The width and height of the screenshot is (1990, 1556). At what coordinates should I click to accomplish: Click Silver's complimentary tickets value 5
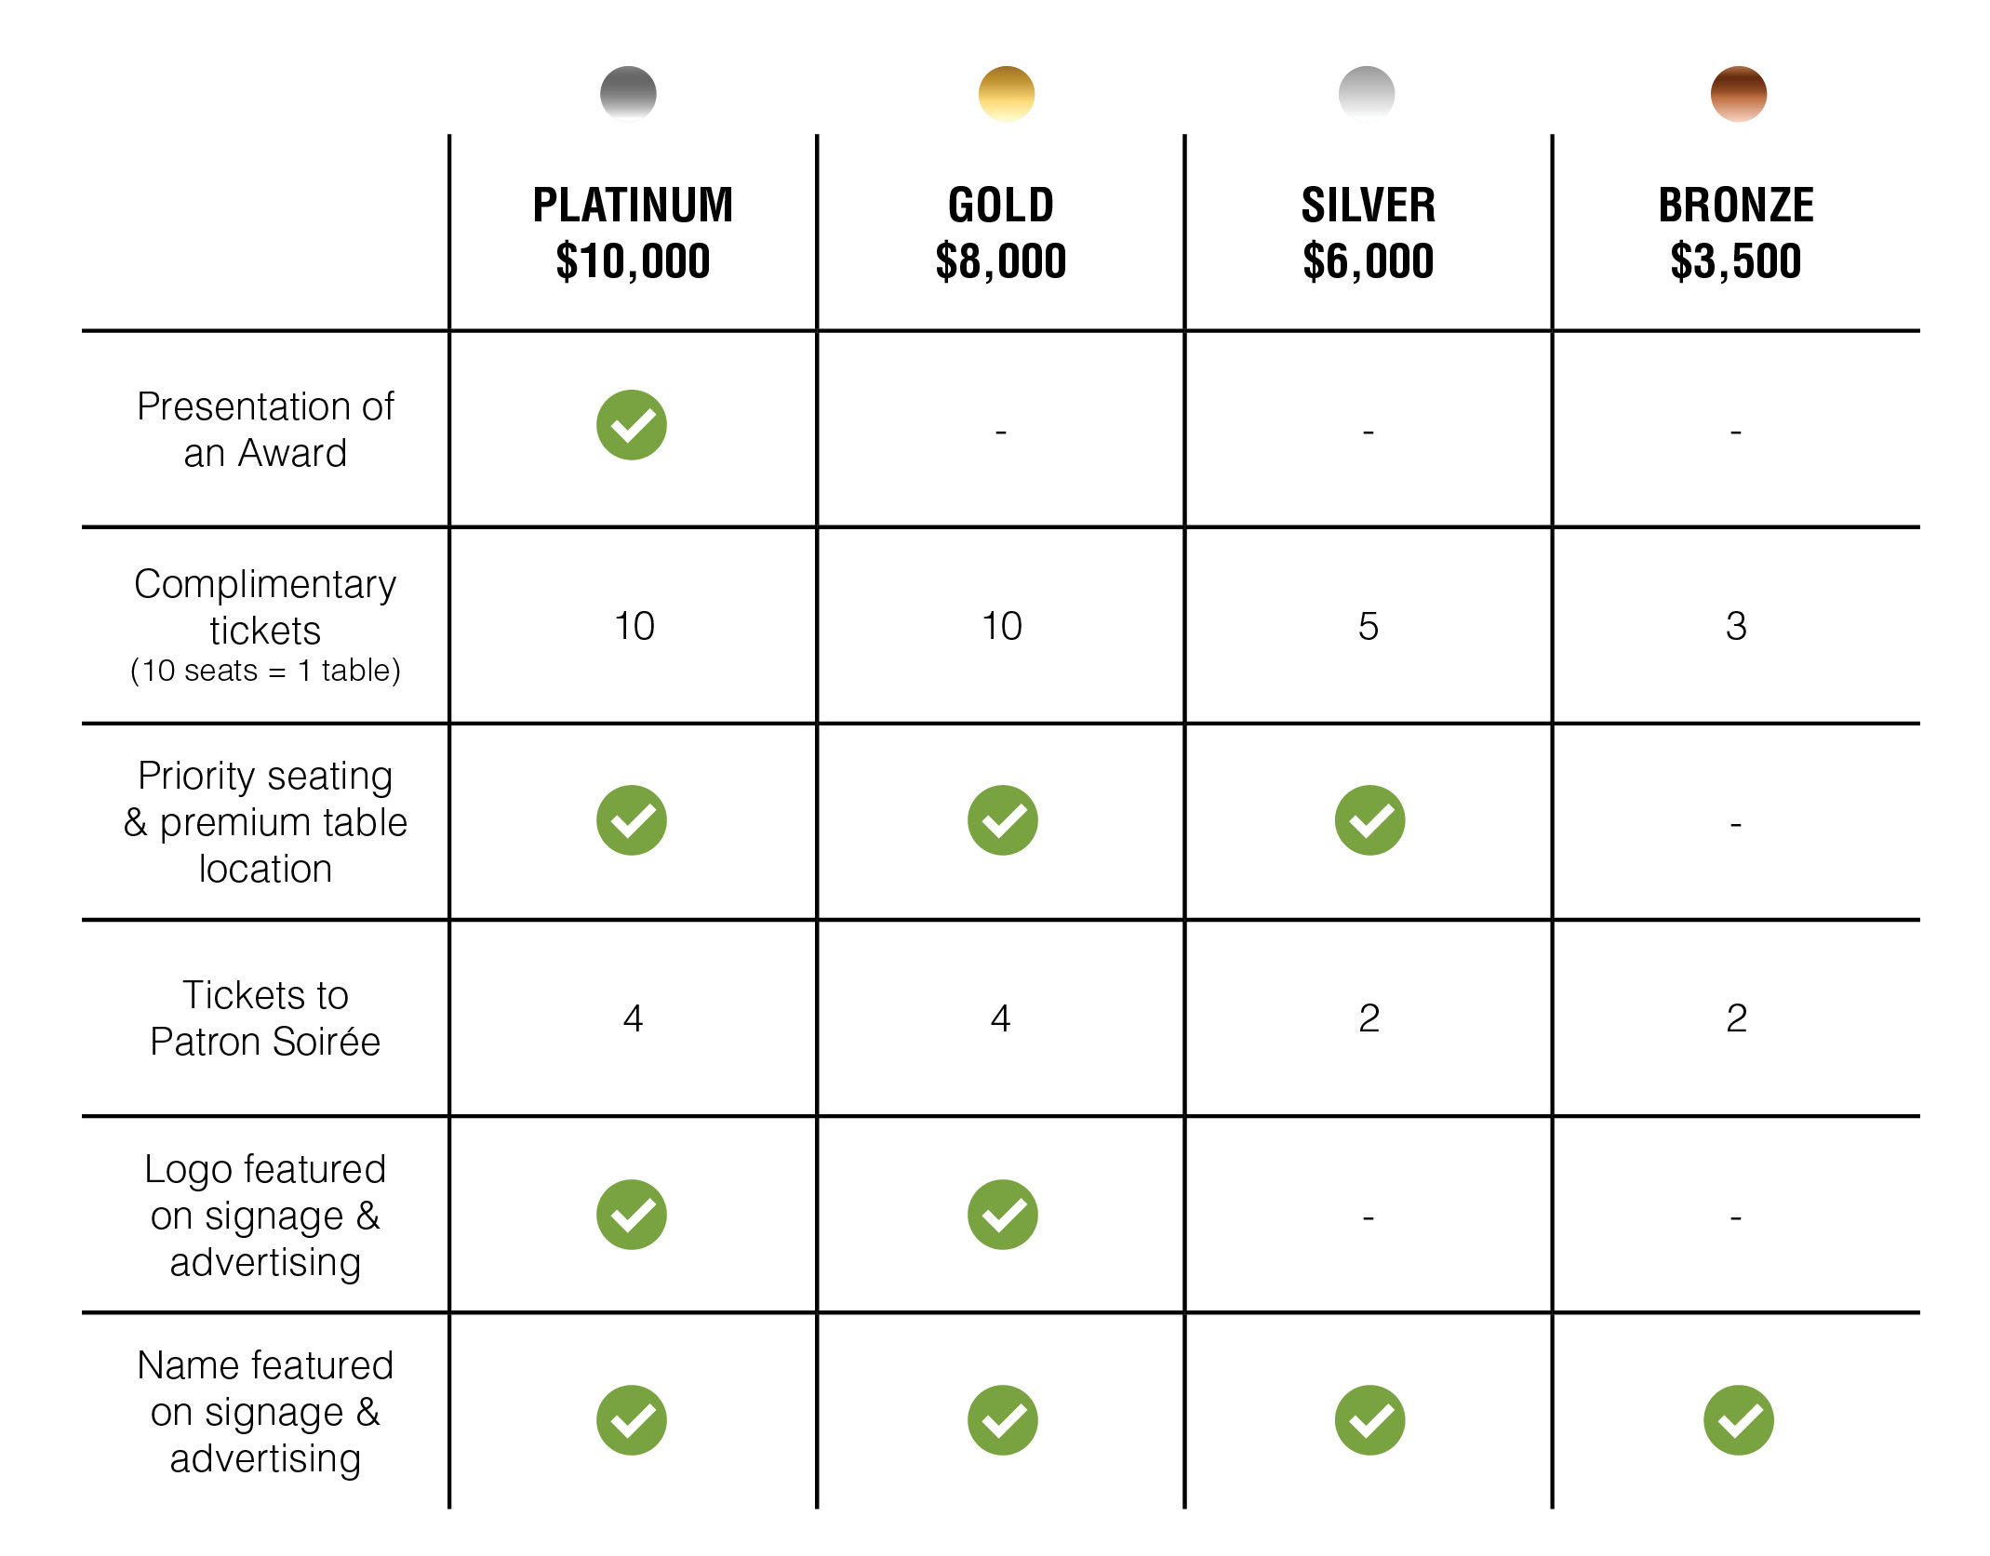[x=1369, y=627]
